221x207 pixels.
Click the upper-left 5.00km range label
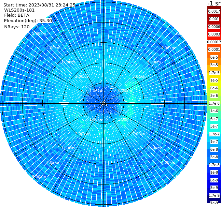click(39, 33)
